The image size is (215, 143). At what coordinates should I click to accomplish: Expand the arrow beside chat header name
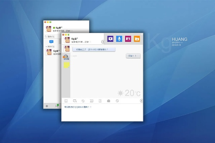pyautogui.click(x=103, y=42)
